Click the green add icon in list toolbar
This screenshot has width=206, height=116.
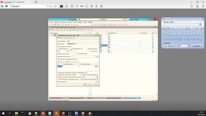[x=57, y=30]
